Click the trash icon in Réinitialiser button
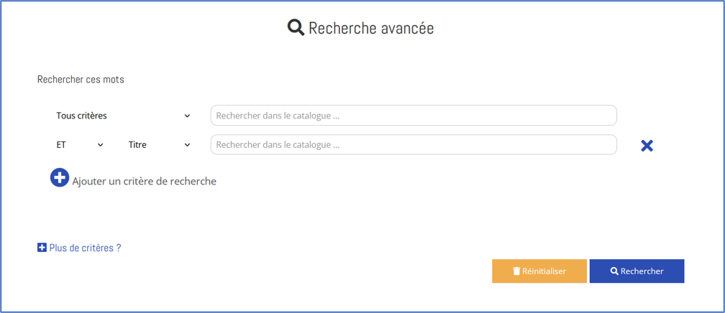This screenshot has height=313, width=725. (x=516, y=271)
